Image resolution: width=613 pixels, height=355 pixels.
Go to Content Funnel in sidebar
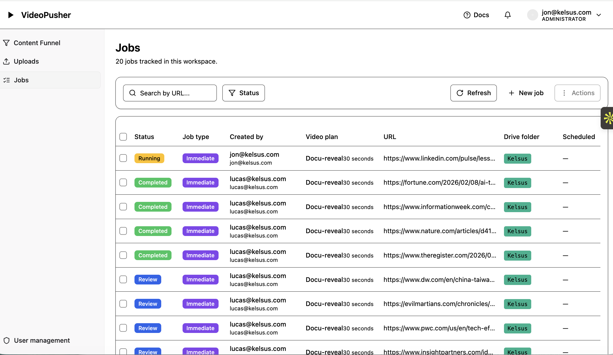tap(37, 43)
